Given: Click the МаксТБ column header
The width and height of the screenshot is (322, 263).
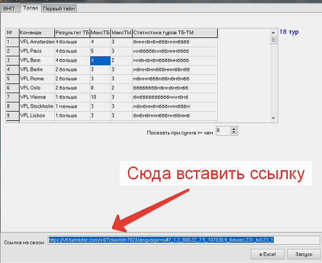Looking at the screenshot, I should [100, 33].
